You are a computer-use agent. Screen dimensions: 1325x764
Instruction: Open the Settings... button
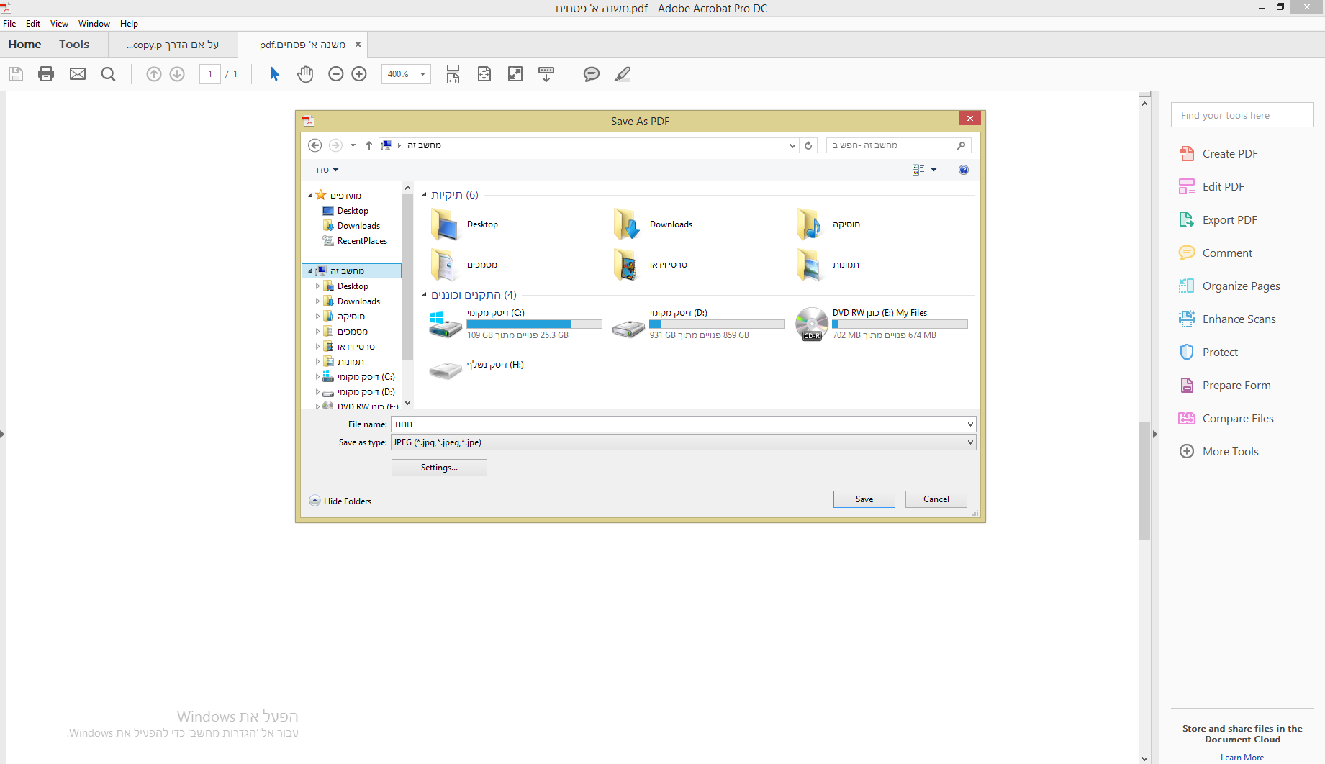coord(439,468)
